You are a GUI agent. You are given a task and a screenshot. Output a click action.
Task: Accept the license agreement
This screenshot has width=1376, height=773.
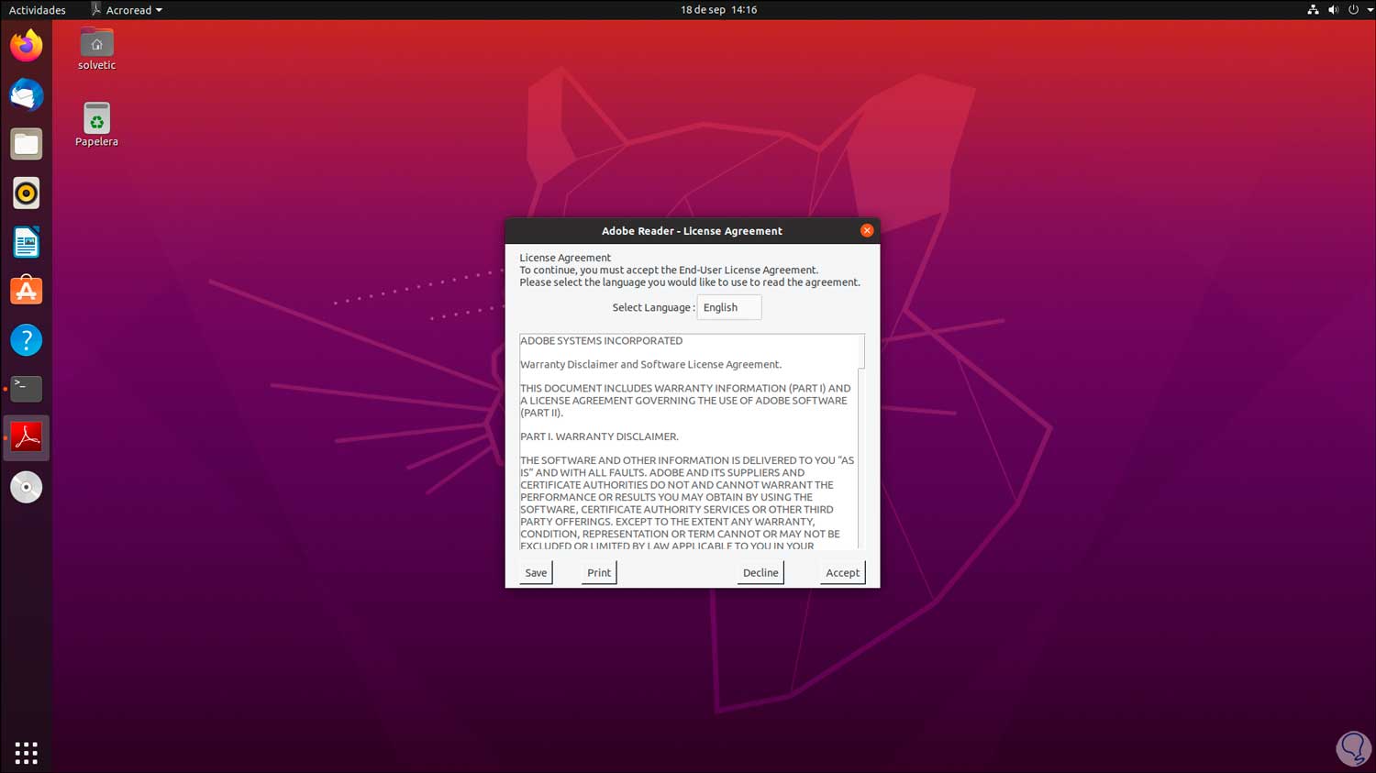pyautogui.click(x=842, y=573)
